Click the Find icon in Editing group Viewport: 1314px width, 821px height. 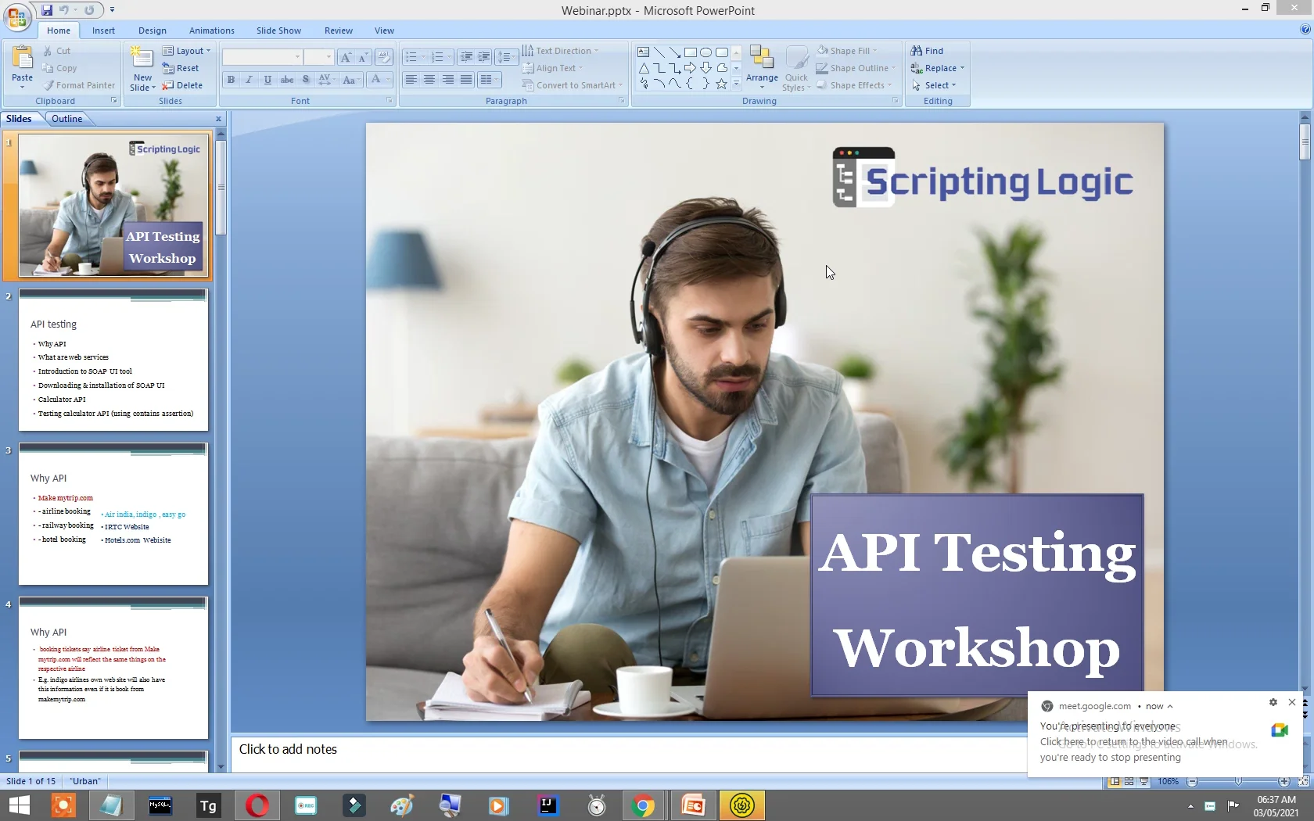pos(927,51)
